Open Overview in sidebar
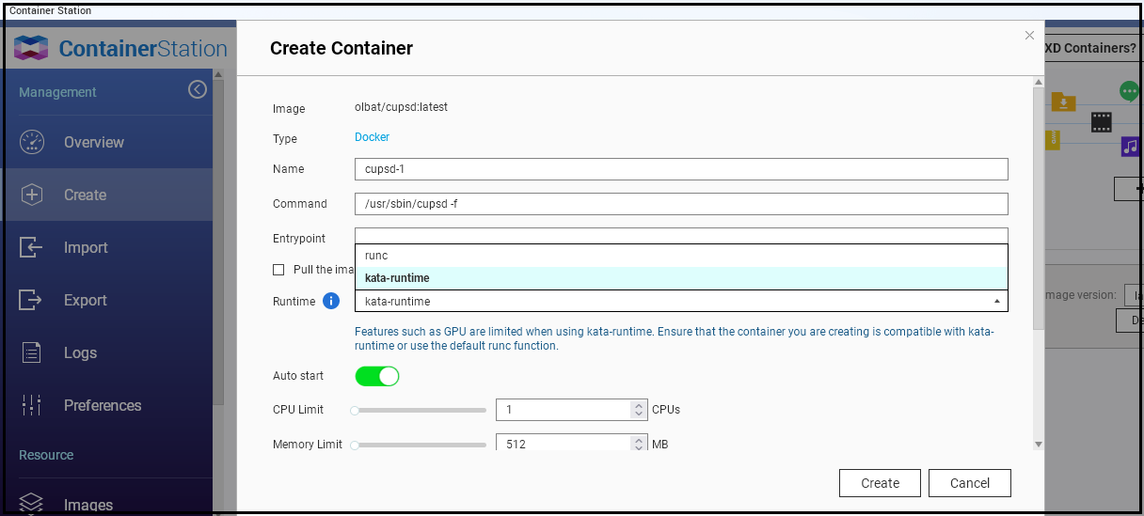 pyautogui.click(x=106, y=142)
